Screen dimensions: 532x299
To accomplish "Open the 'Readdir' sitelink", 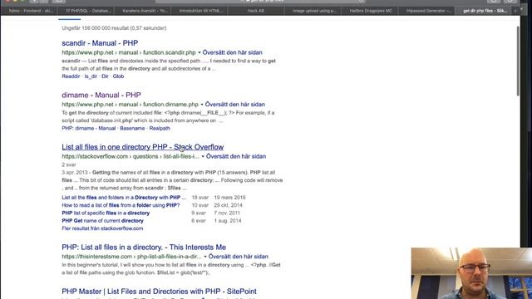I will 71,76.
